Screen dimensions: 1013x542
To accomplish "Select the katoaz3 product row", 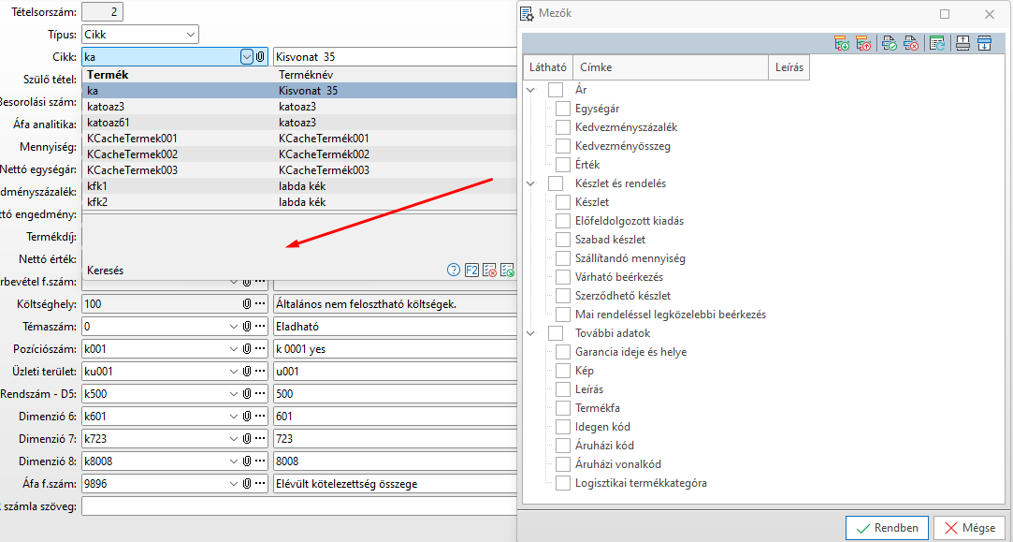I will coord(299,107).
